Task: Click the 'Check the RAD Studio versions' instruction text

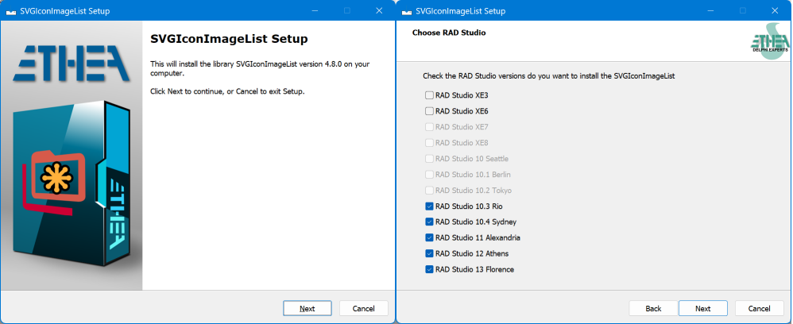Action: point(549,76)
